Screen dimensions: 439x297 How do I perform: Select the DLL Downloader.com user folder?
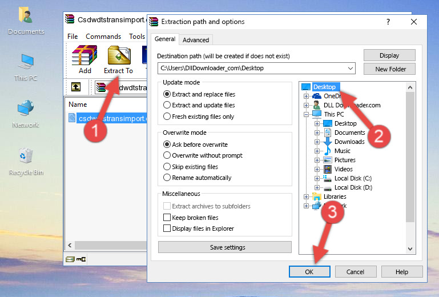[x=352, y=105]
